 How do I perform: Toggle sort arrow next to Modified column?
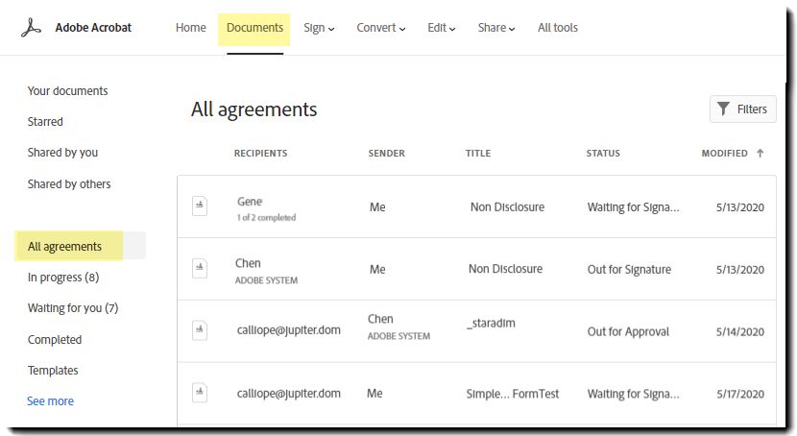coord(760,153)
